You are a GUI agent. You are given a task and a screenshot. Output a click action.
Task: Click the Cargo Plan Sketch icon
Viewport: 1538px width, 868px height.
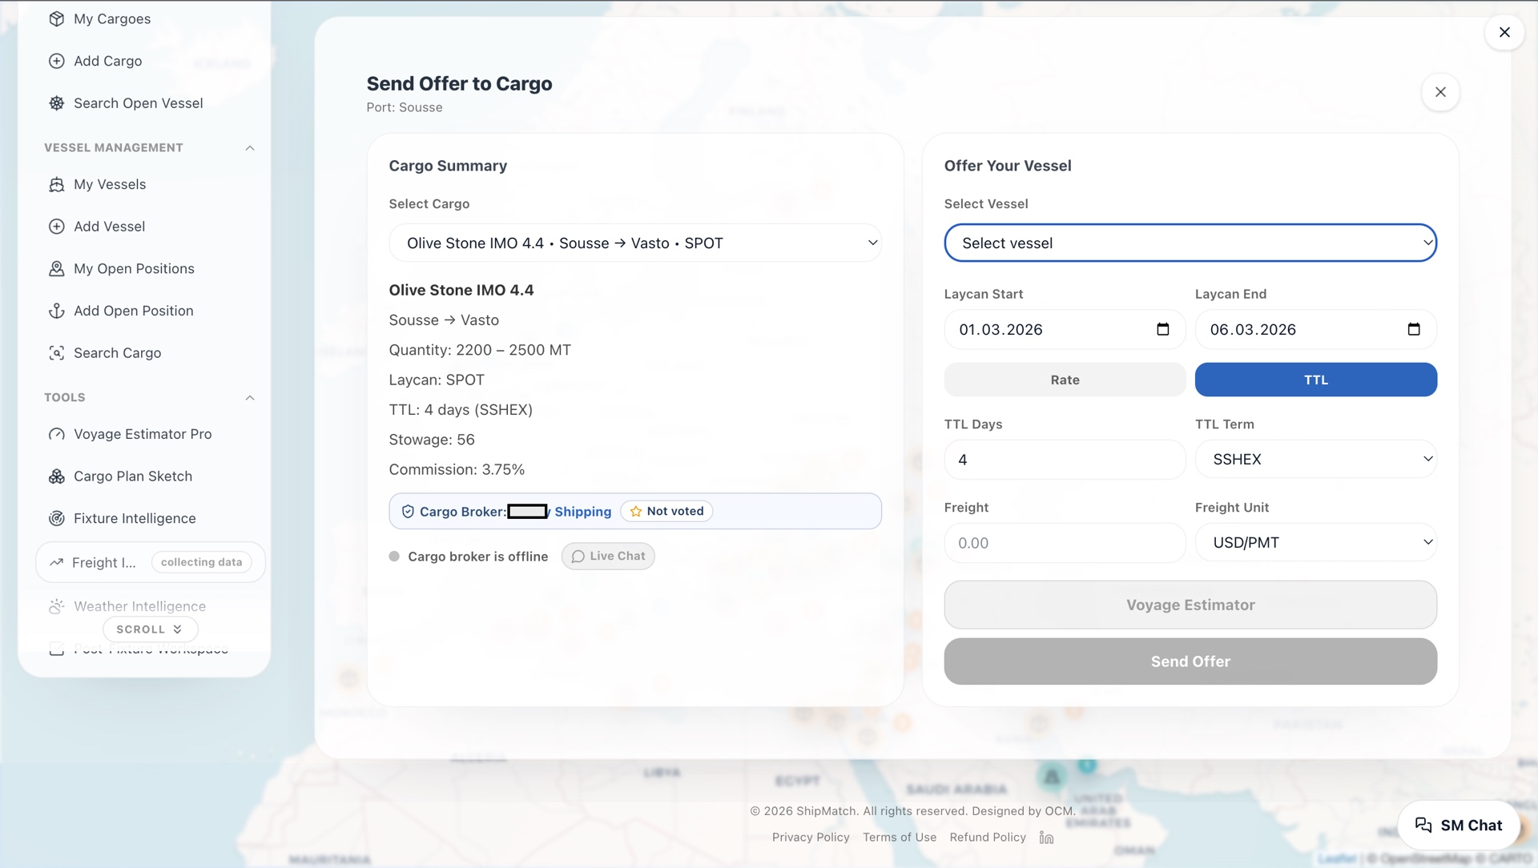56,476
